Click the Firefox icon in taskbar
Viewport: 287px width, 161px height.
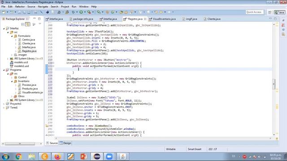click(x=57, y=157)
